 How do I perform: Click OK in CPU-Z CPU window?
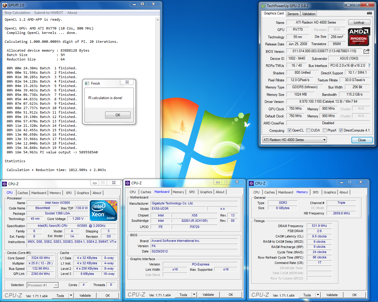(x=107, y=296)
